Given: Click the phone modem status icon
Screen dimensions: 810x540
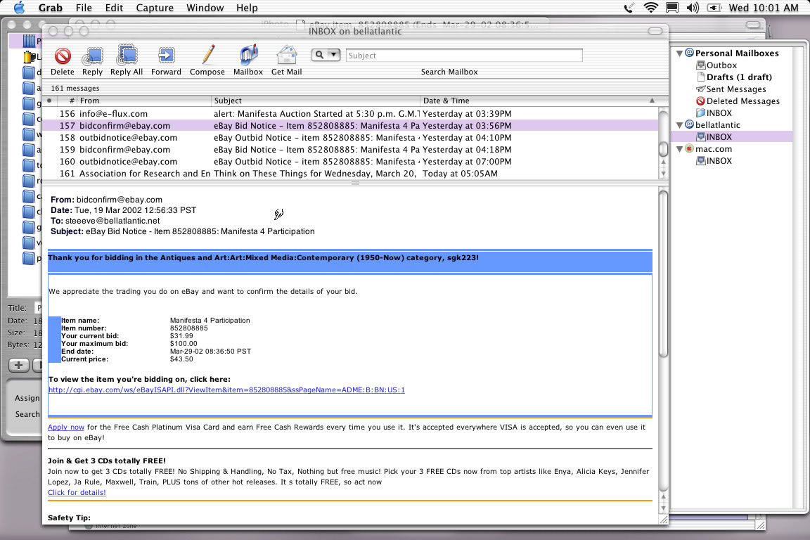Looking at the screenshot, I should click(628, 8).
